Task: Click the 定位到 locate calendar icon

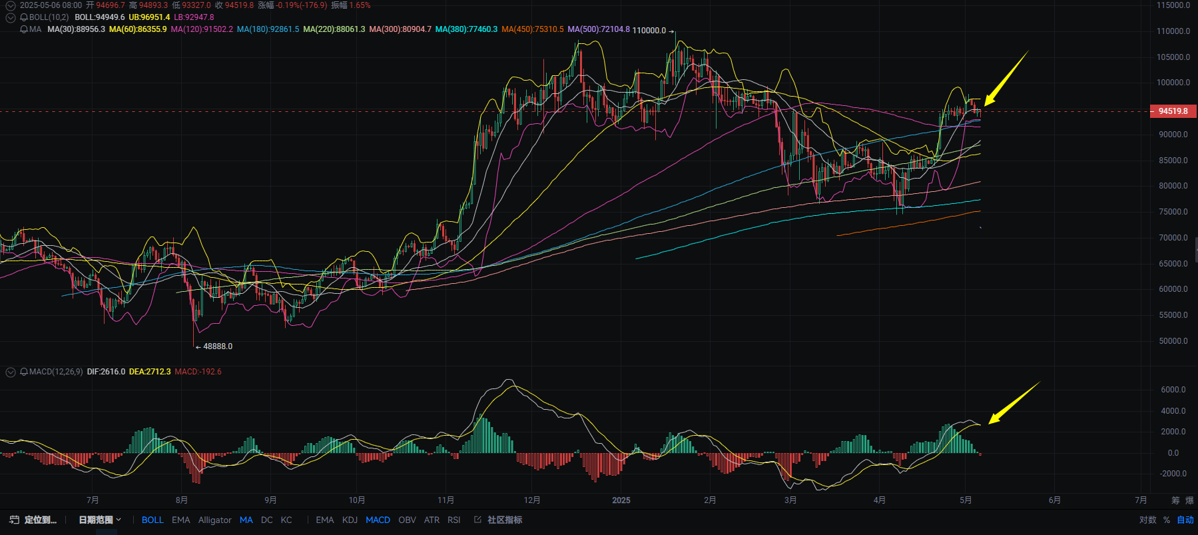Action: pyautogui.click(x=14, y=520)
